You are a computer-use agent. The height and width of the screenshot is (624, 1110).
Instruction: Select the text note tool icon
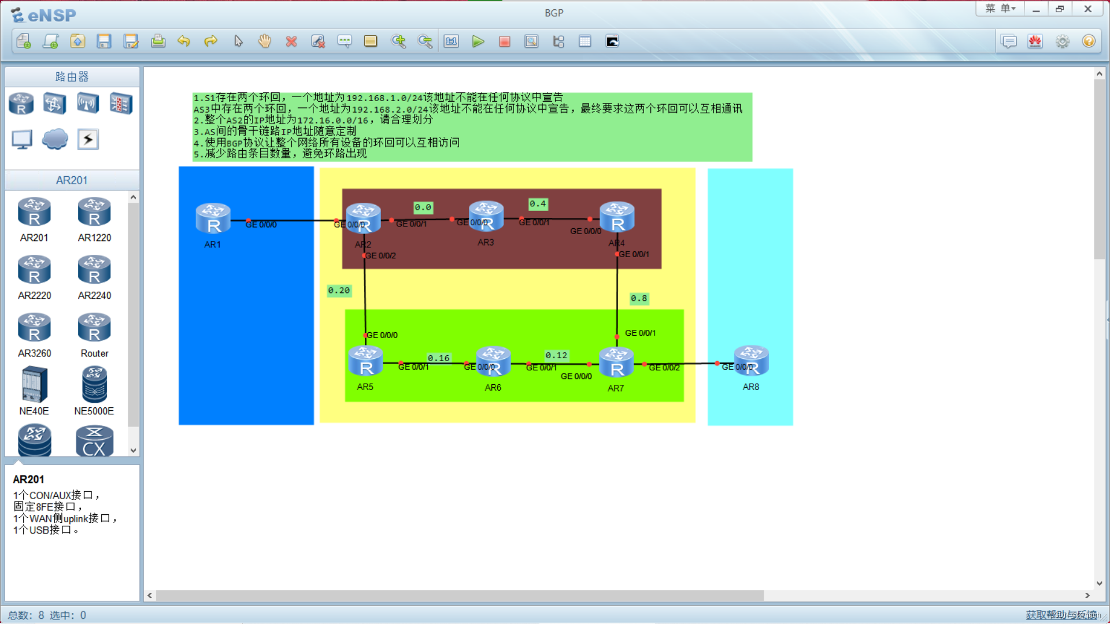(345, 41)
